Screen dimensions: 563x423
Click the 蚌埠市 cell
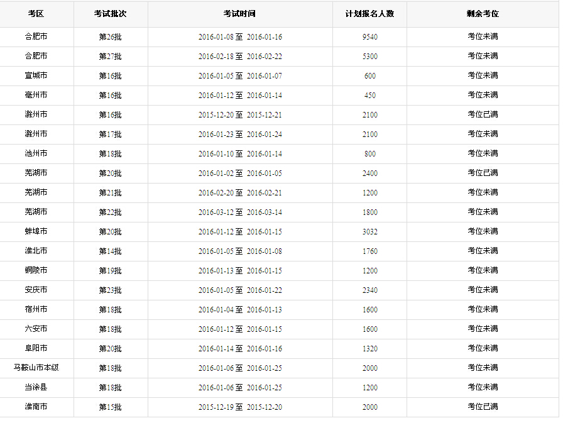point(36,231)
